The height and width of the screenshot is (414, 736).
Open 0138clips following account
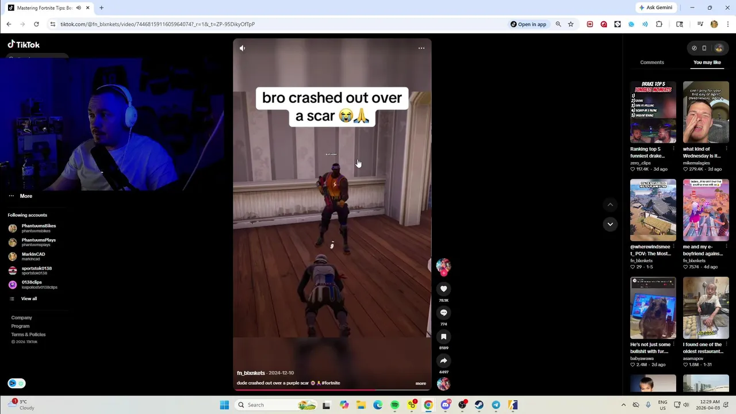pos(33,285)
